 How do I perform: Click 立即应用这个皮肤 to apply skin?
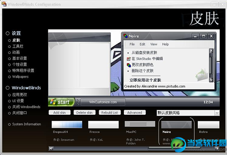click(x=145, y=80)
